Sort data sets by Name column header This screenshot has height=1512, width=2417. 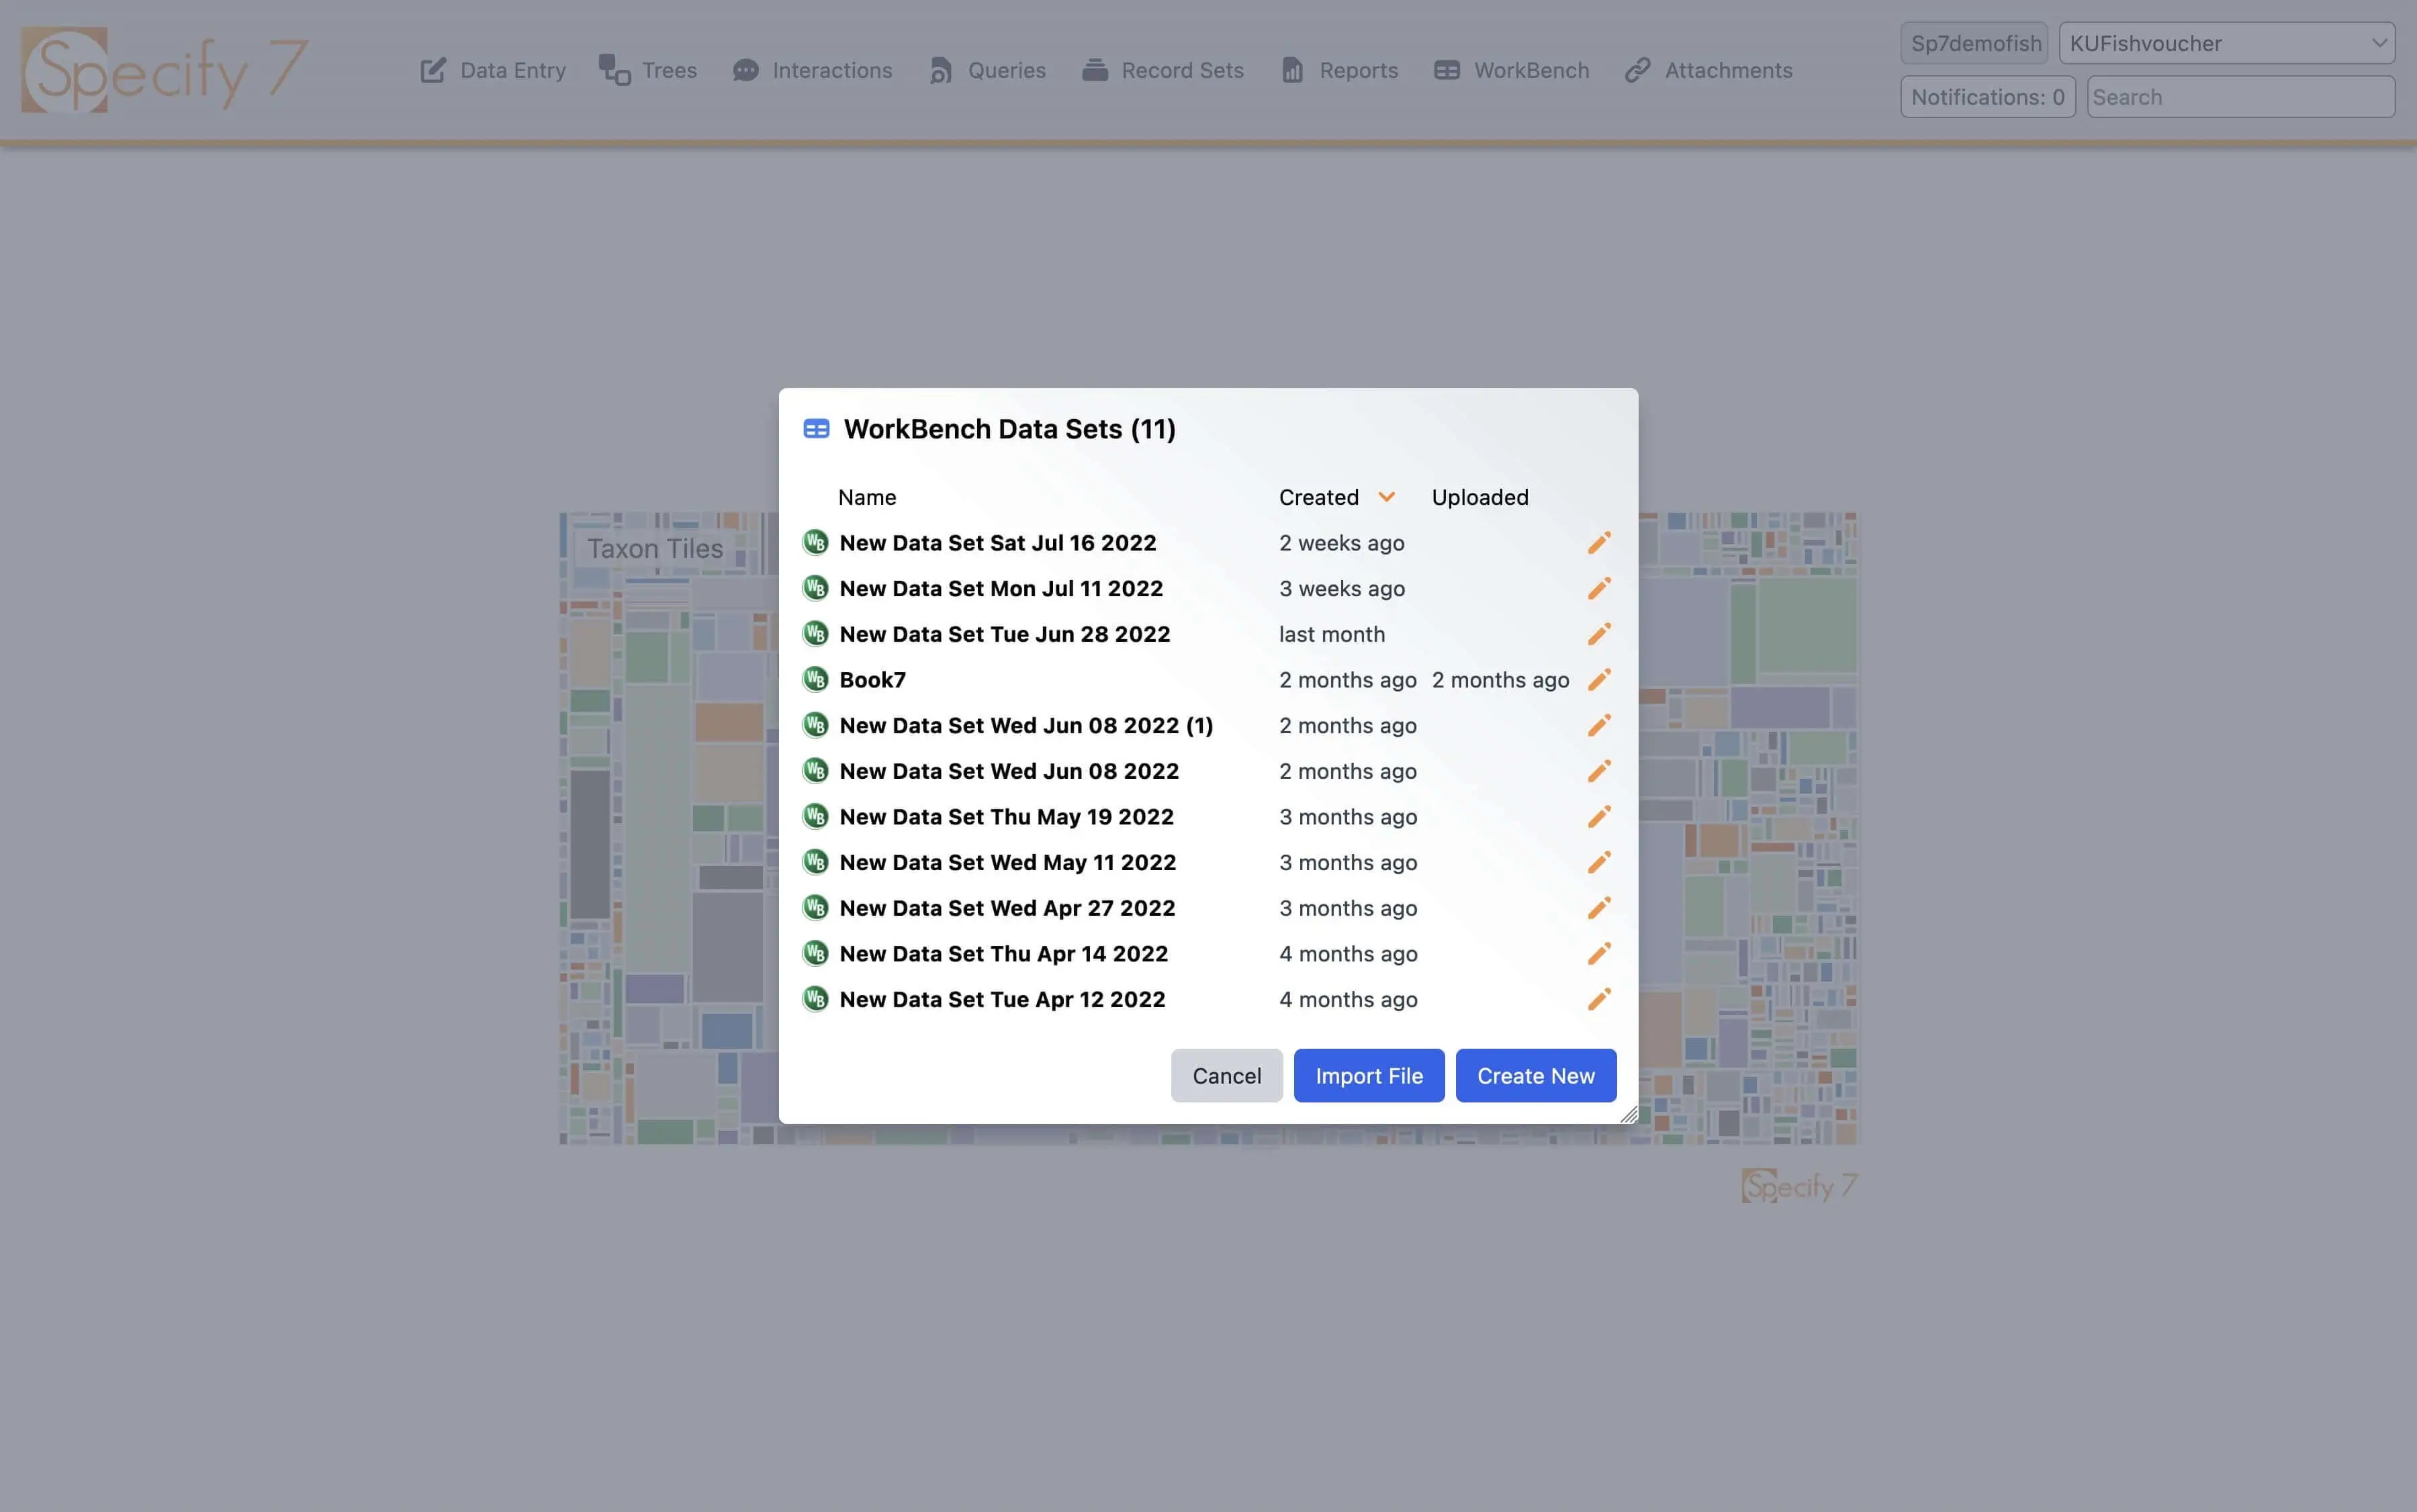pyautogui.click(x=866, y=497)
